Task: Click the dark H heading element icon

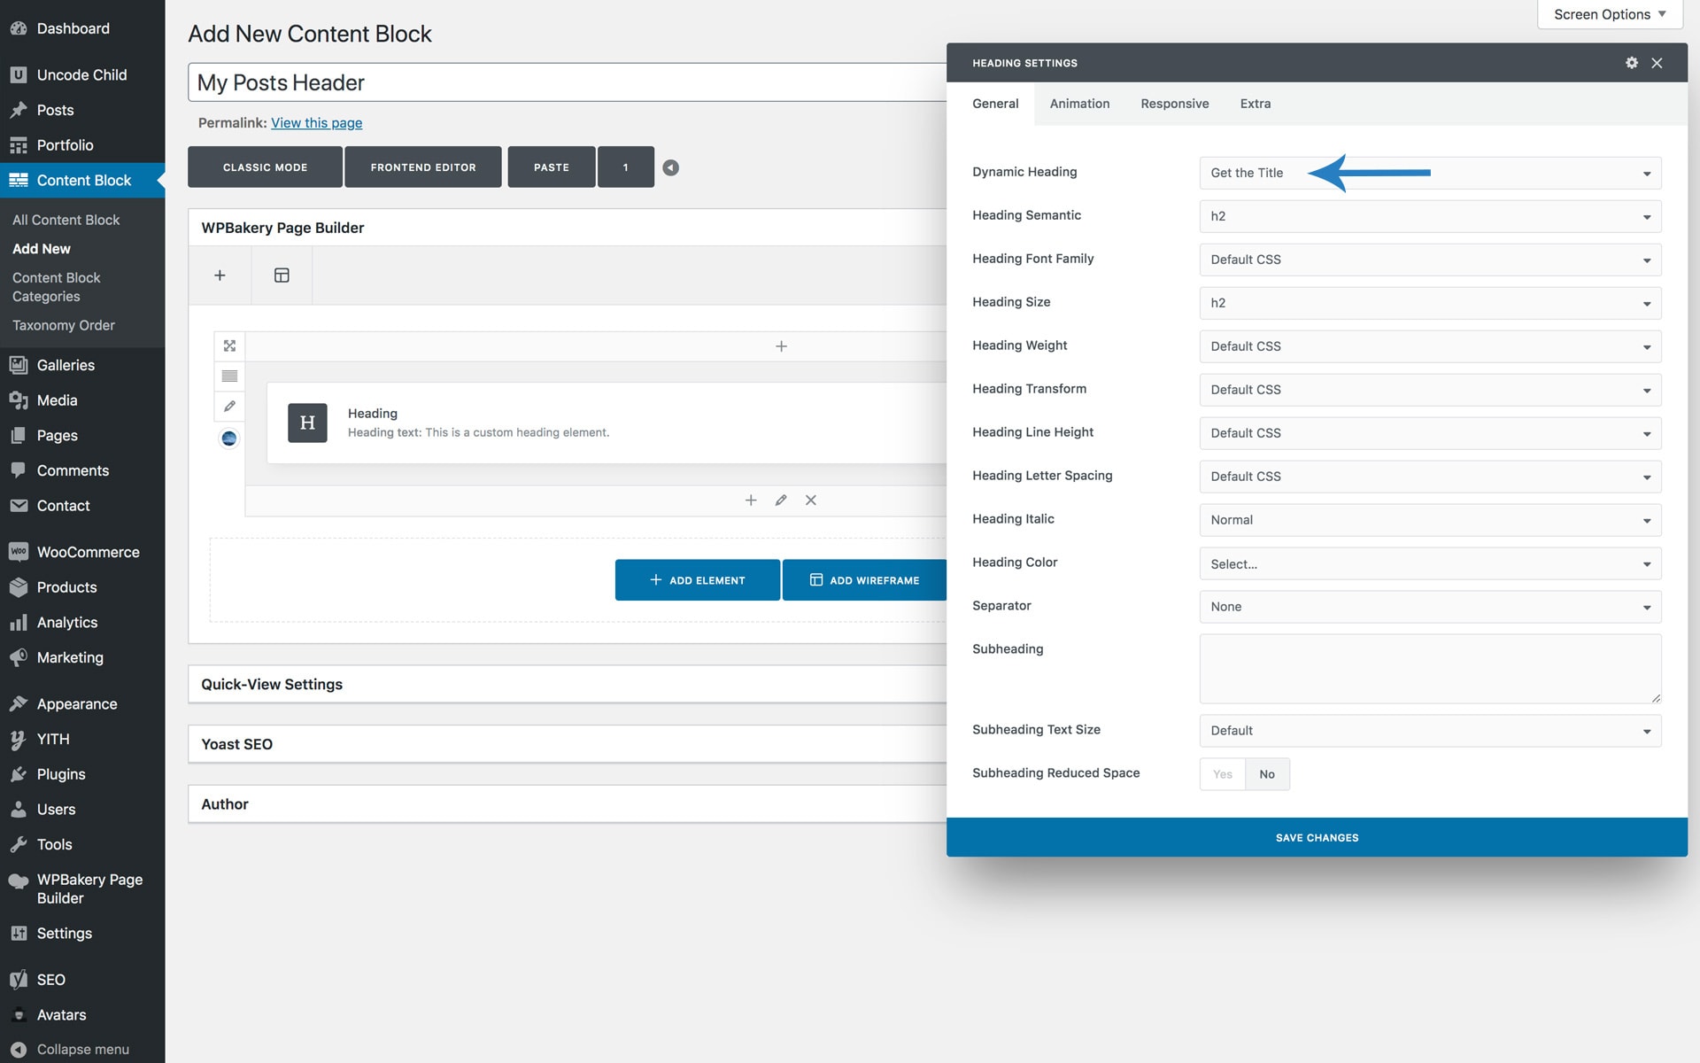Action: point(307,423)
